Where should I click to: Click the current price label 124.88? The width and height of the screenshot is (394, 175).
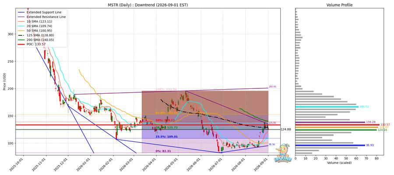click(x=286, y=129)
